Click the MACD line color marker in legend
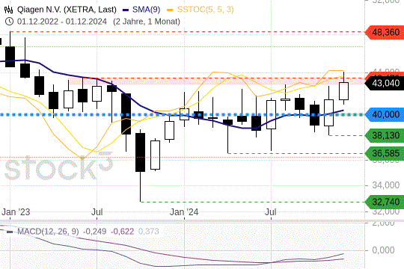 click(x=10, y=232)
